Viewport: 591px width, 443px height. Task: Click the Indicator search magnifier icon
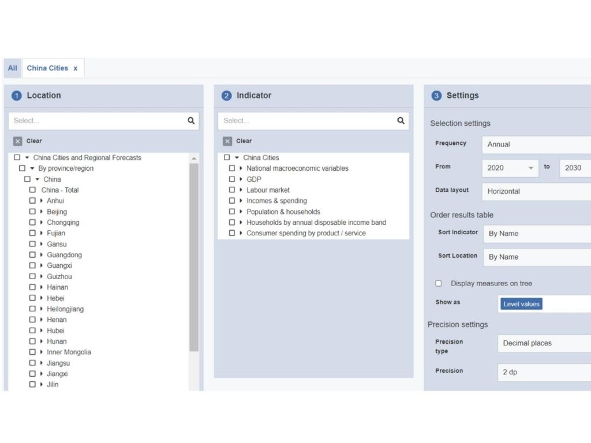[401, 121]
